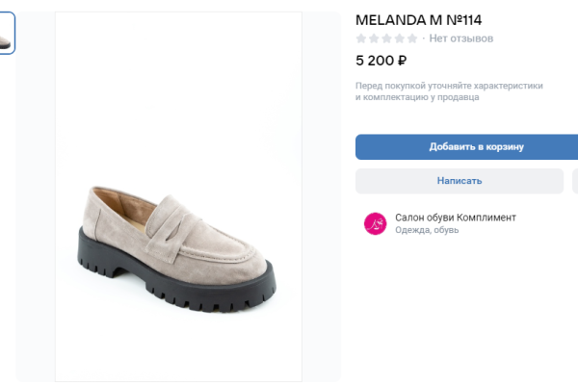This screenshot has width=578, height=385.
Task: Click the first rating star
Action: point(361,38)
